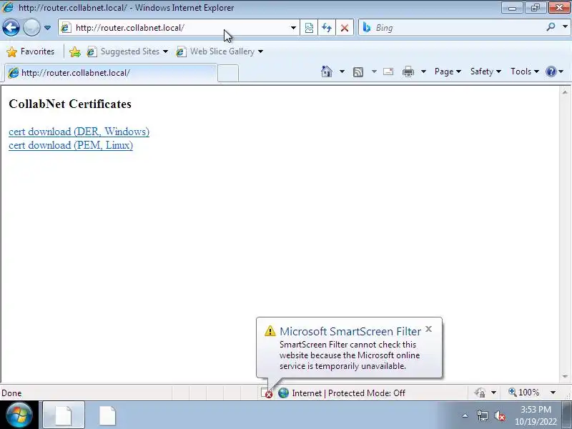Image resolution: width=572 pixels, height=429 pixels.
Task: Click the Internet zone globe icon
Action: coord(283,393)
